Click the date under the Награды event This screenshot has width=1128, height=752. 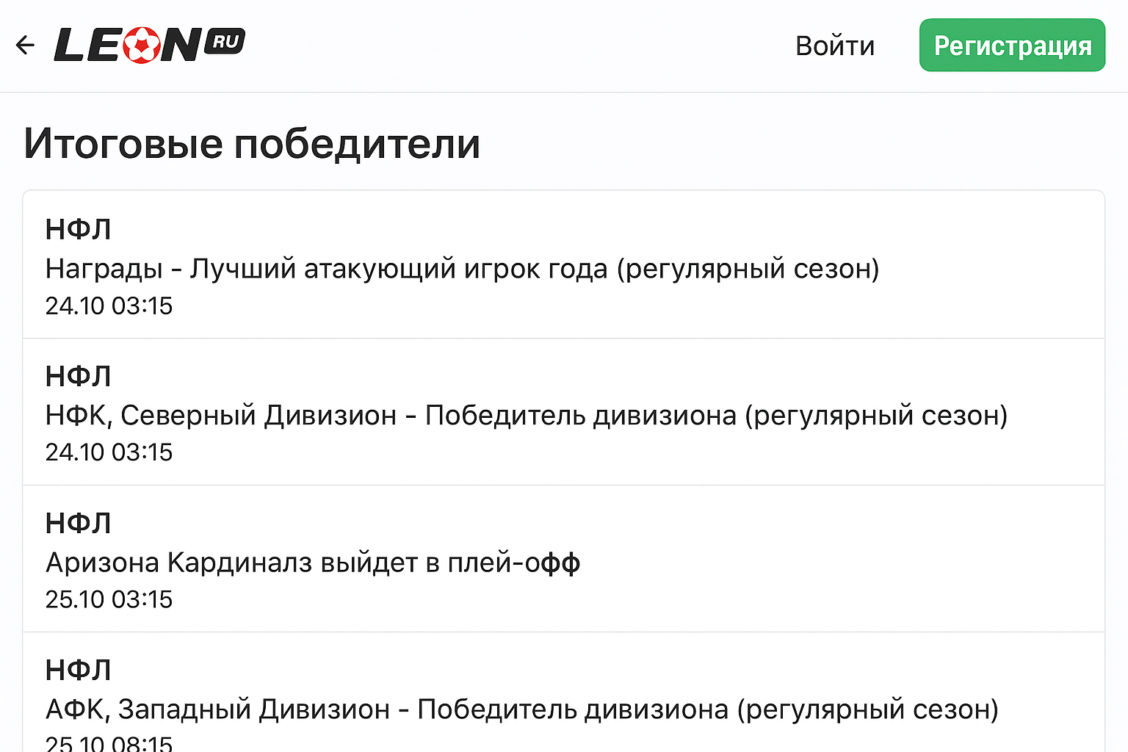point(109,305)
